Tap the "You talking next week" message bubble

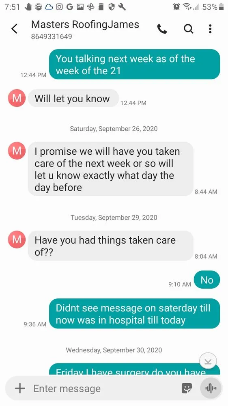tap(135, 64)
